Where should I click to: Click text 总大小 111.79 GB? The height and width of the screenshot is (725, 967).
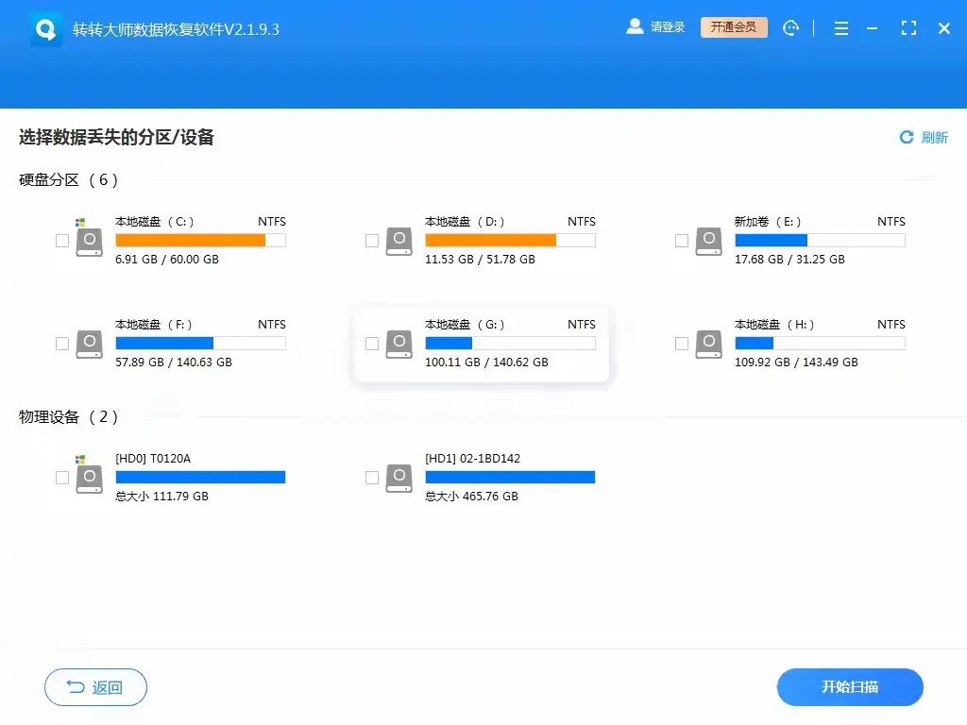(161, 496)
